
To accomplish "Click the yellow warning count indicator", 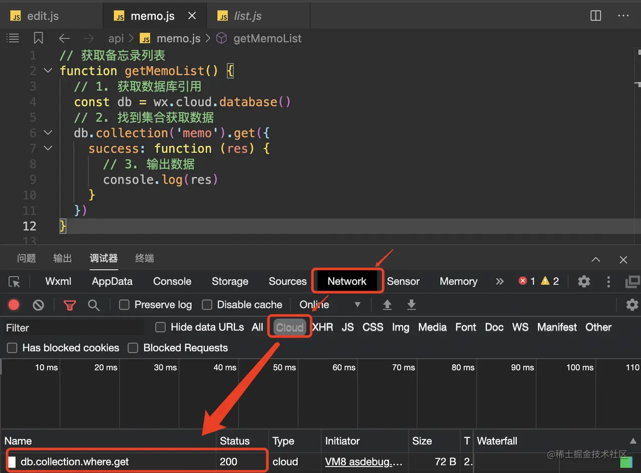I will pos(550,281).
